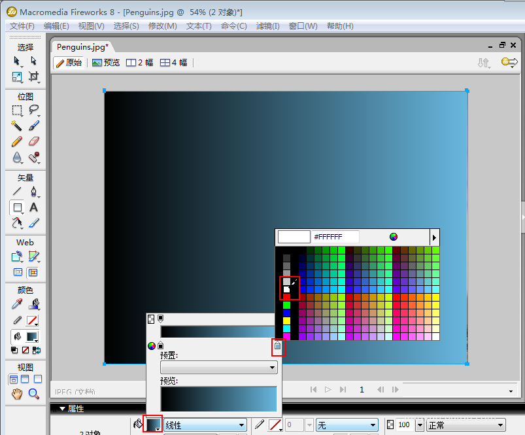Image resolution: width=525 pixels, height=435 pixels.
Task: Select the Eraser tool
Action: [33, 141]
